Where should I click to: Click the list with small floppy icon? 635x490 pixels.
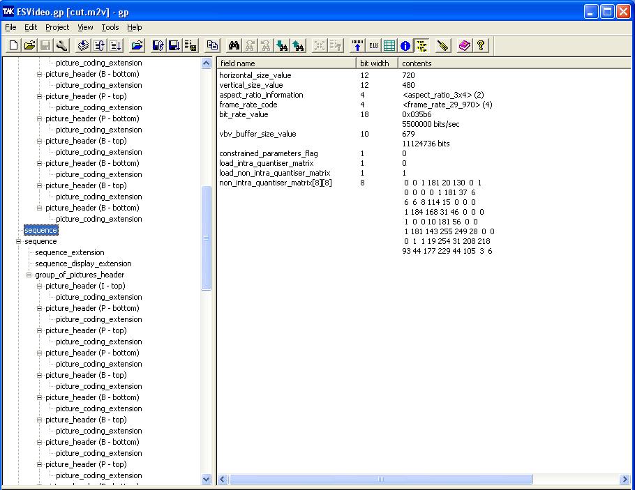coord(190,45)
